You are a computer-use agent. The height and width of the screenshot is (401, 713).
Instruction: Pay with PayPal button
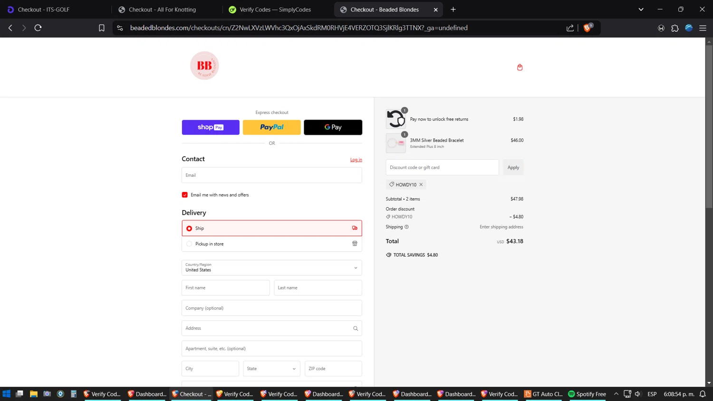click(x=272, y=127)
